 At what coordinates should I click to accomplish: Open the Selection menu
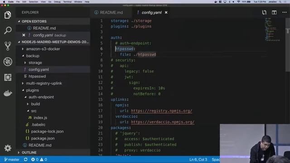click(x=33, y=2)
